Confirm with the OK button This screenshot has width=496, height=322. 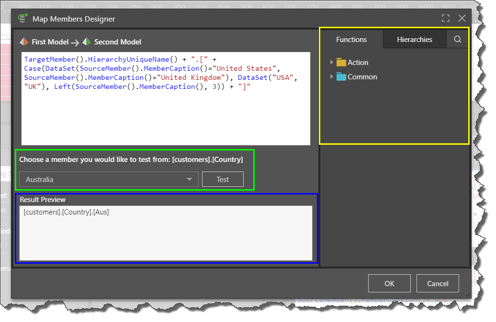[389, 283]
